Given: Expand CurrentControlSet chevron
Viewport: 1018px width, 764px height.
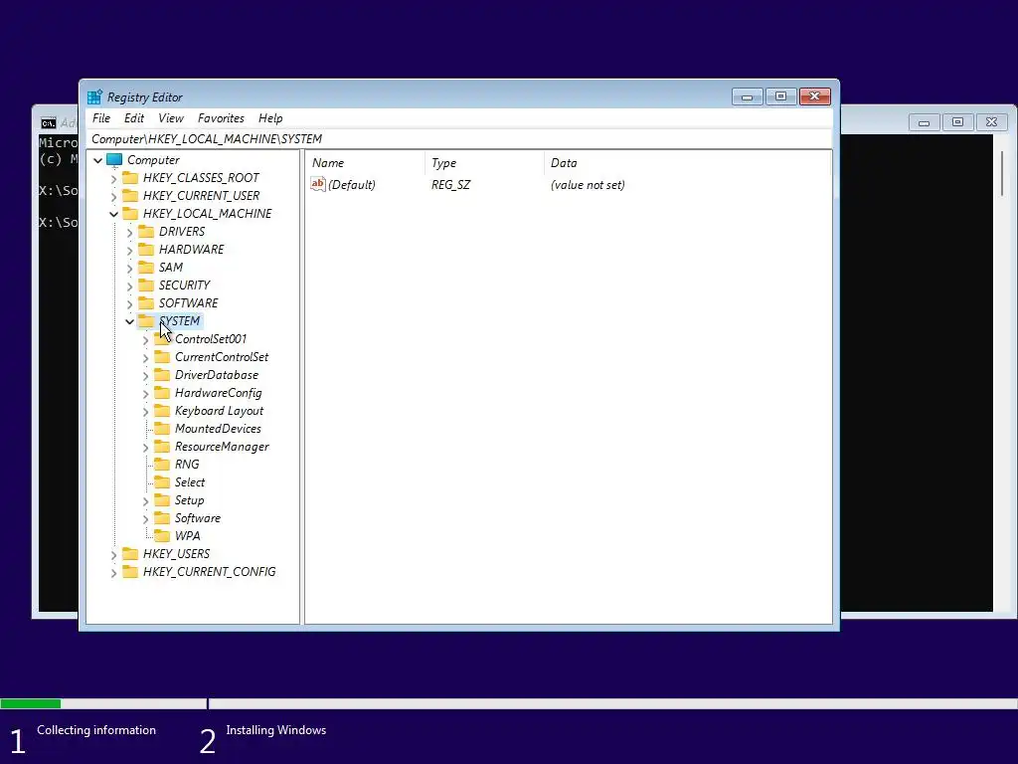Looking at the screenshot, I should click(145, 357).
